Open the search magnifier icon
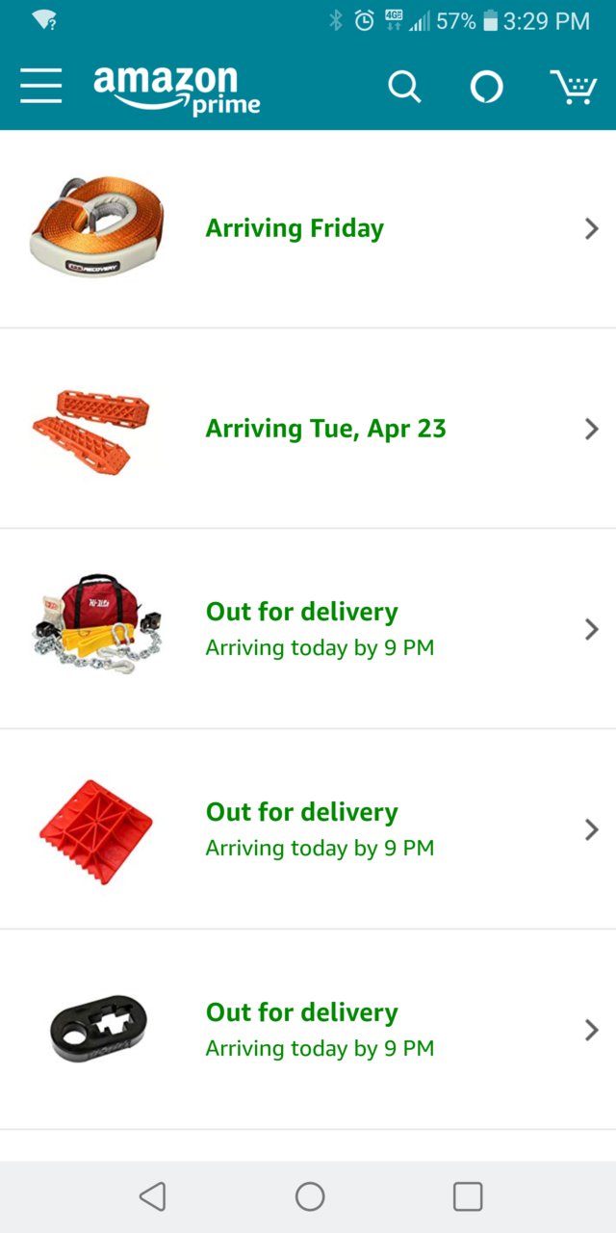The image size is (616, 1233). [404, 88]
